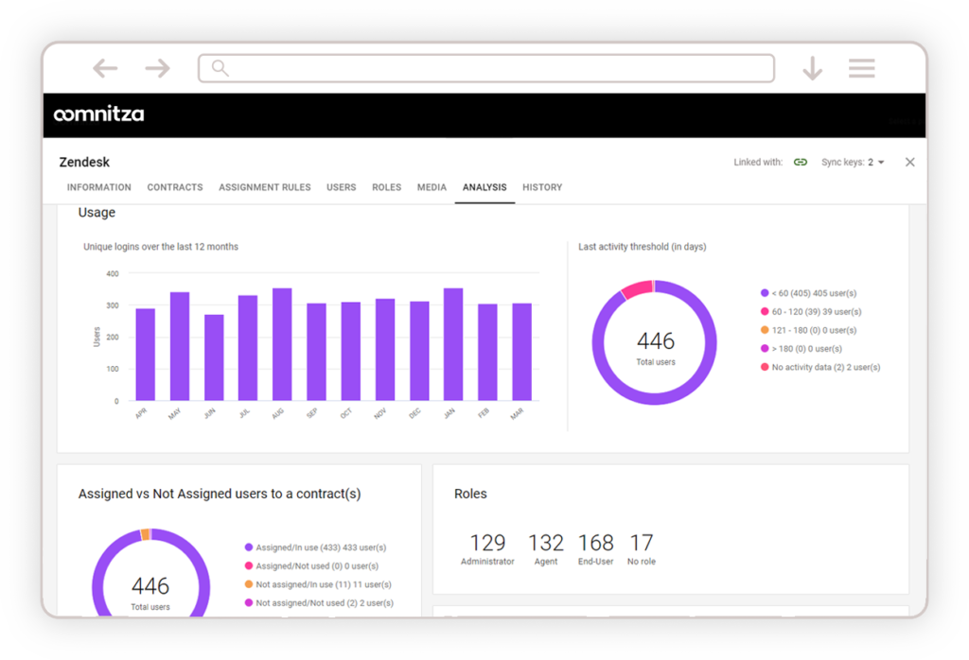
Task: Go forward with the browser forward arrow
Action: coord(158,68)
